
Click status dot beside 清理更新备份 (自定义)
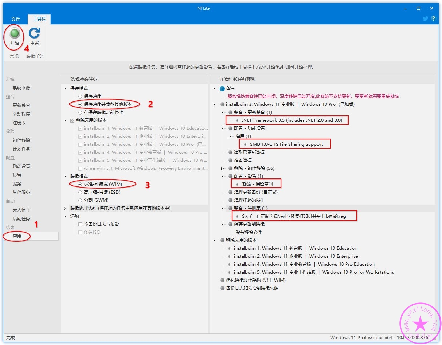point(230,192)
